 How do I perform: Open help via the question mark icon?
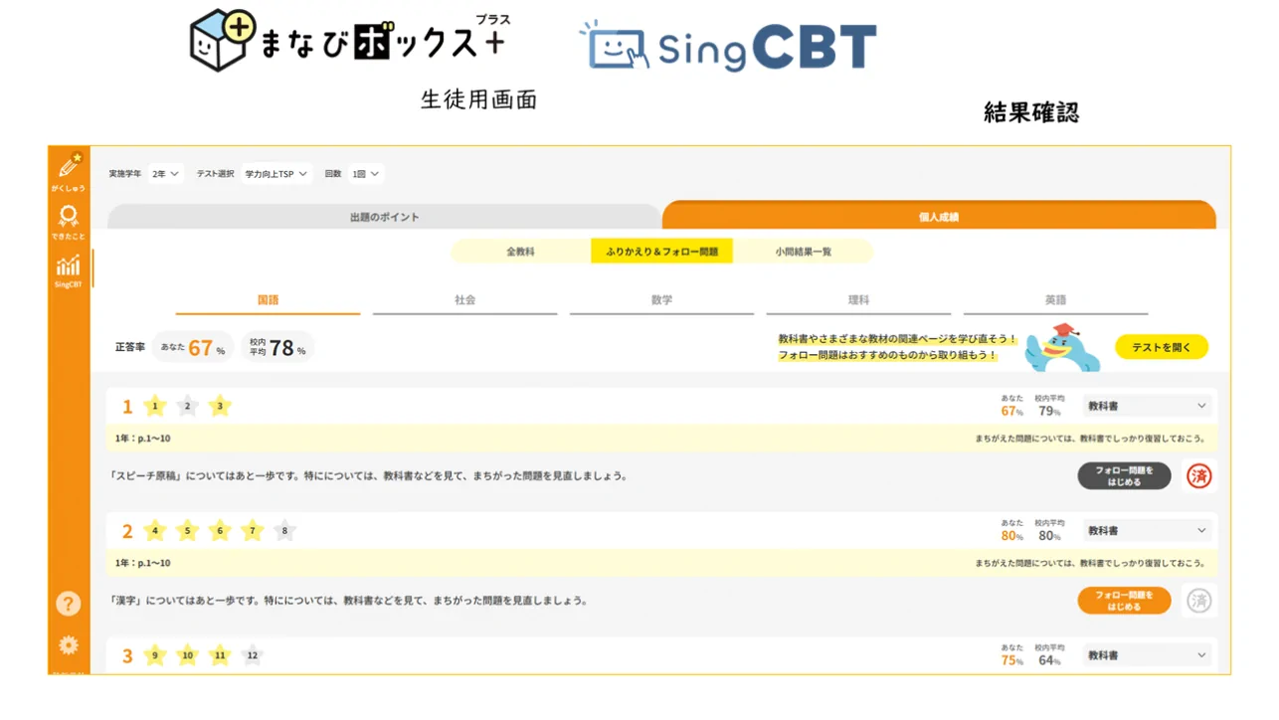coord(68,603)
